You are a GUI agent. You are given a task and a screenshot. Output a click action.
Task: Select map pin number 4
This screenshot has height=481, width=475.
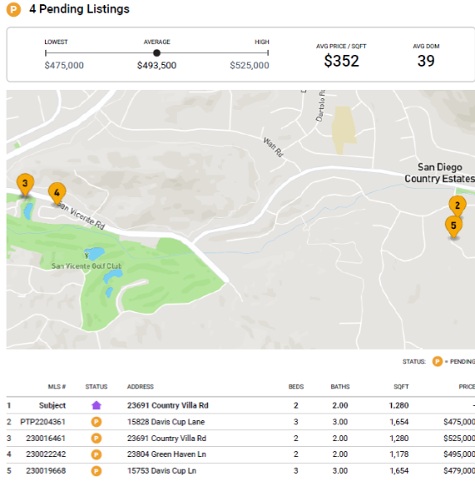pos(57,194)
